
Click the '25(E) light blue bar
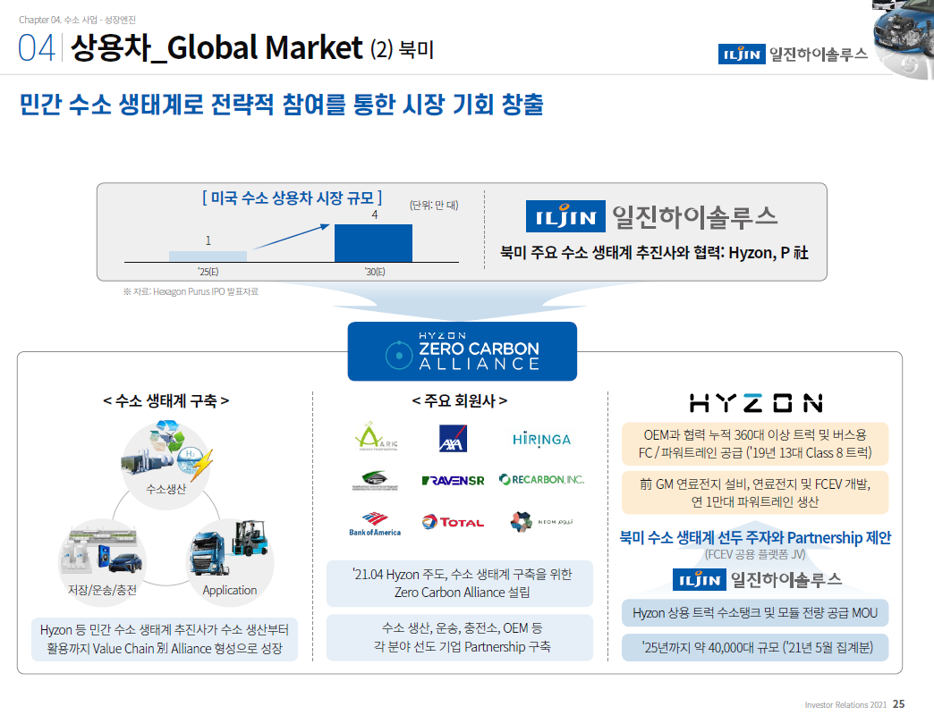point(208,257)
